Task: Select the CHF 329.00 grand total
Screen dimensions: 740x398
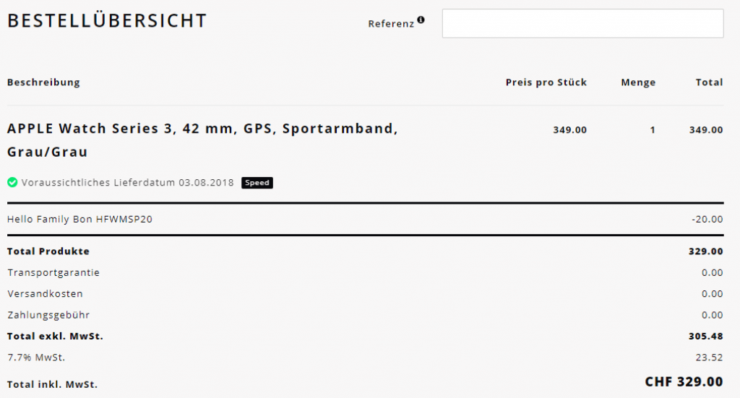Action: click(x=684, y=381)
